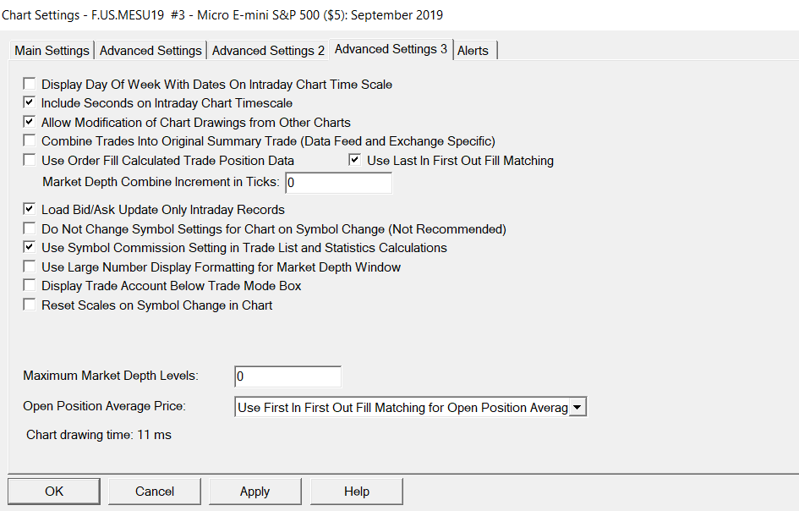Image resolution: width=799 pixels, height=511 pixels.
Task: Uncheck Use Last In First Out Fill Matching
Action: pos(355,160)
